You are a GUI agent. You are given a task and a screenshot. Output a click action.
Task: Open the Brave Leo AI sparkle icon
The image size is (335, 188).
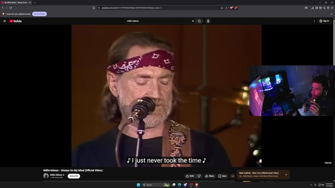[x=324, y=8]
